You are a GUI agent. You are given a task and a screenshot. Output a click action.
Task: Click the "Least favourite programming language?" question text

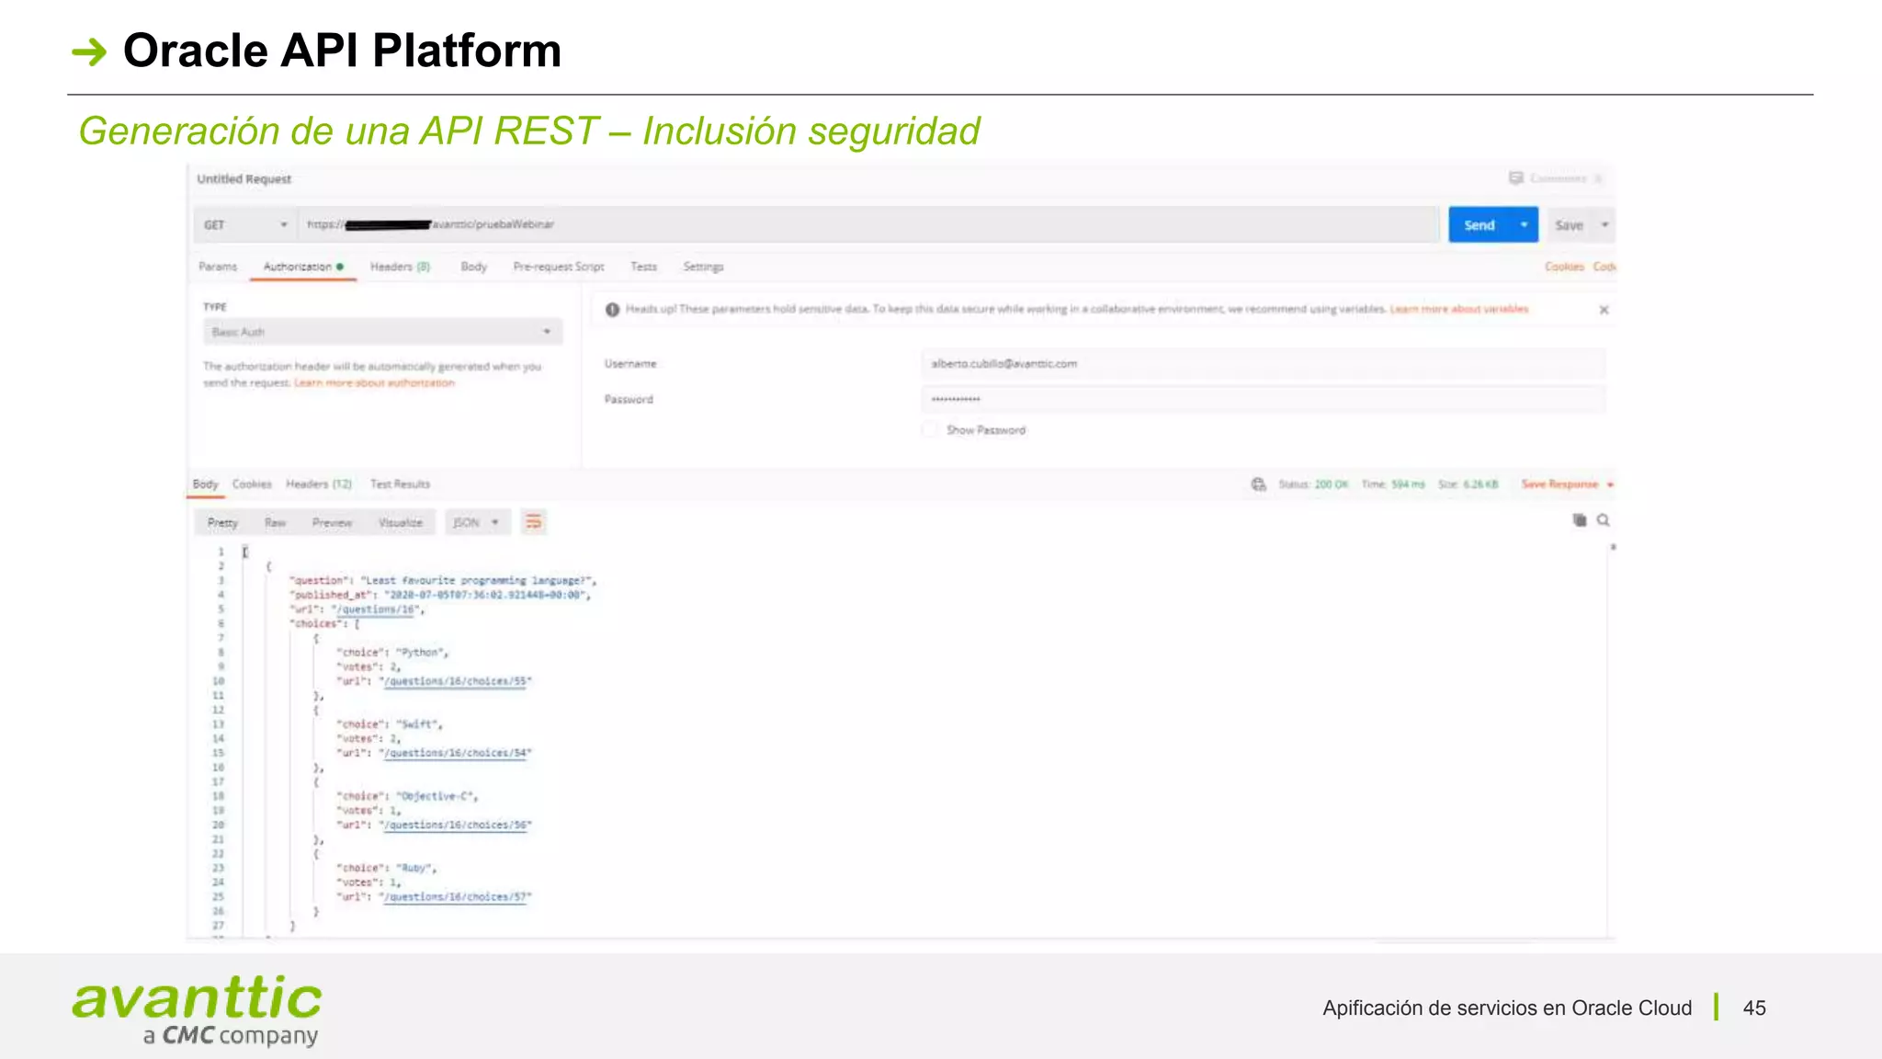tap(476, 581)
